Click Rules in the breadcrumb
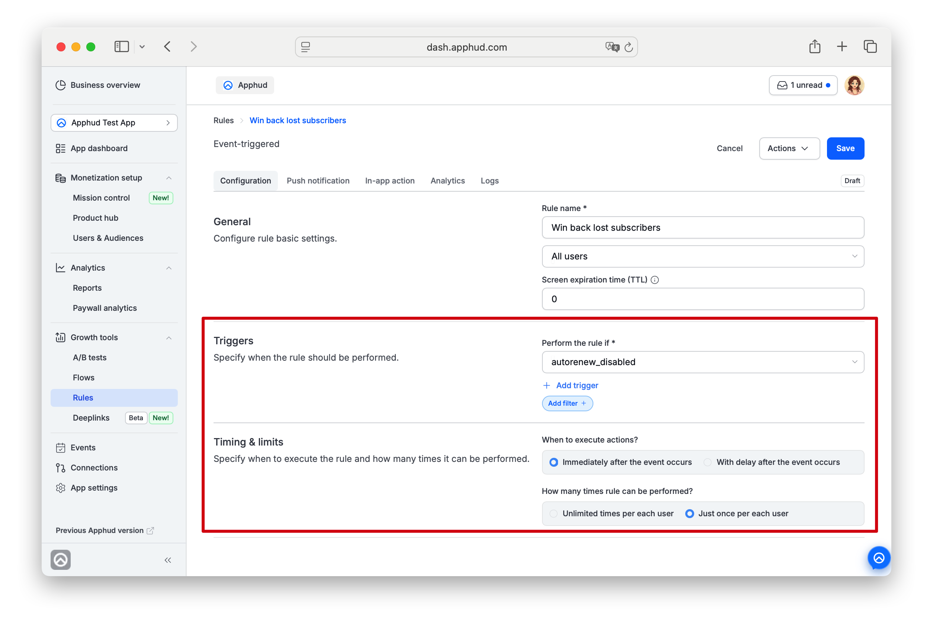The image size is (933, 632). click(224, 121)
